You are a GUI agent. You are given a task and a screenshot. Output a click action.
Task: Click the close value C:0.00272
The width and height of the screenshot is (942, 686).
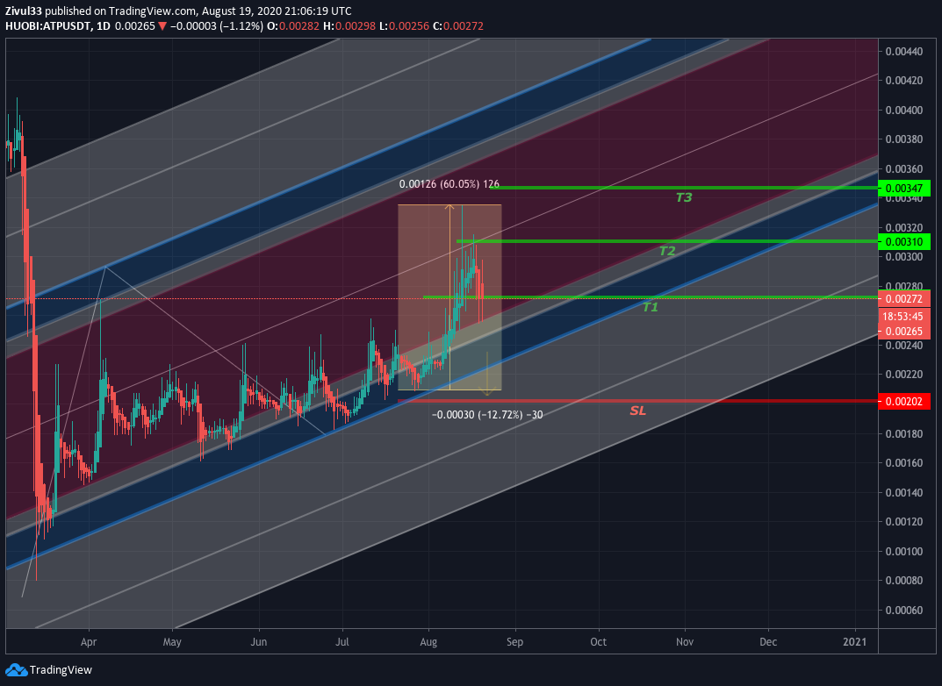457,26
